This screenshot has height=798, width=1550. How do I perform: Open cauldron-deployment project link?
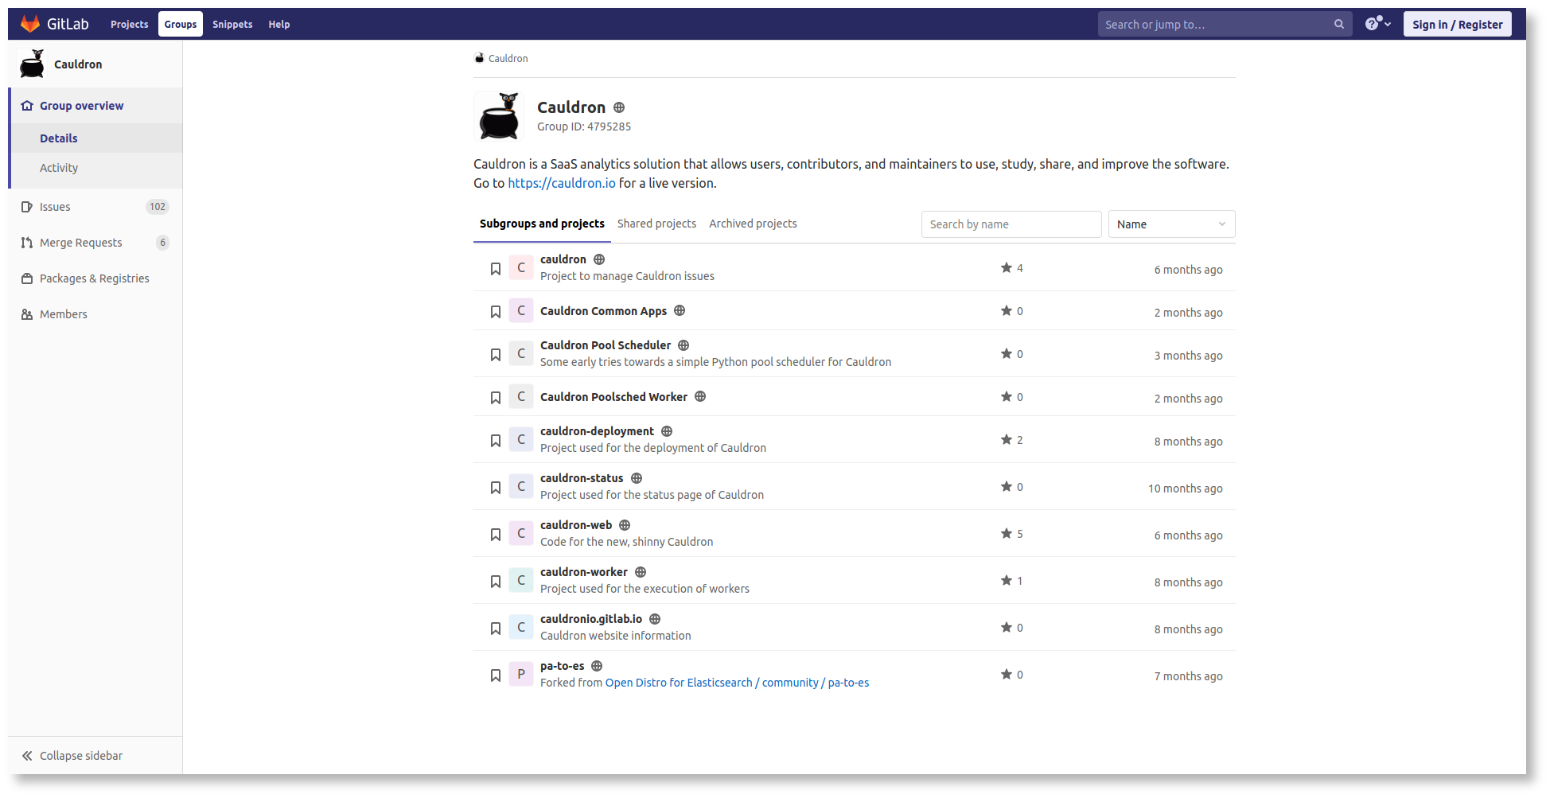coord(597,431)
